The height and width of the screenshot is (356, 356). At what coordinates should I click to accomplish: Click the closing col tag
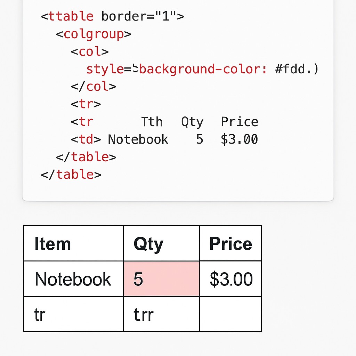[93, 87]
